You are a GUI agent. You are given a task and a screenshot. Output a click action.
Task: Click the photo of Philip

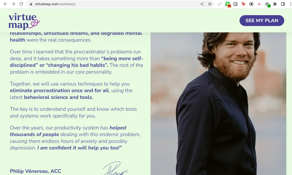[218, 104]
